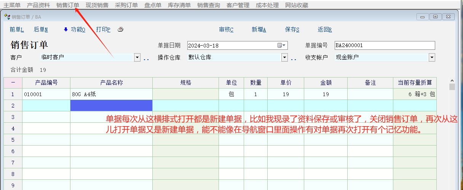
Task: Restore the 销售订单 child window
Action: 435,17
